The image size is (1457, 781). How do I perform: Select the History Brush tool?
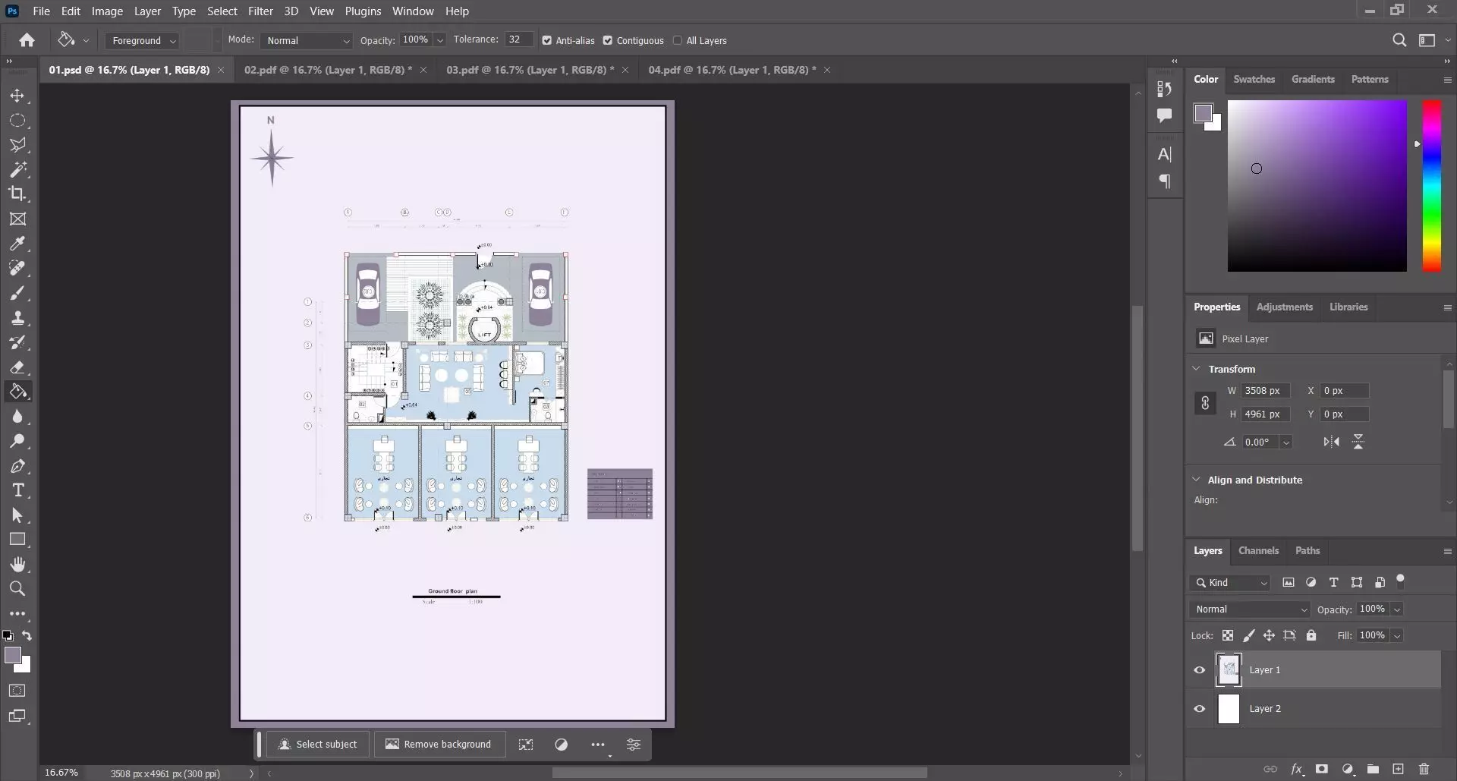coord(17,342)
